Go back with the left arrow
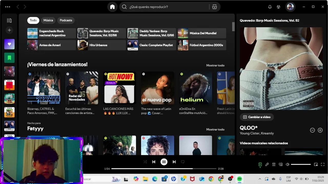Viewport: 328px width, 184px height. (x=18, y=7)
